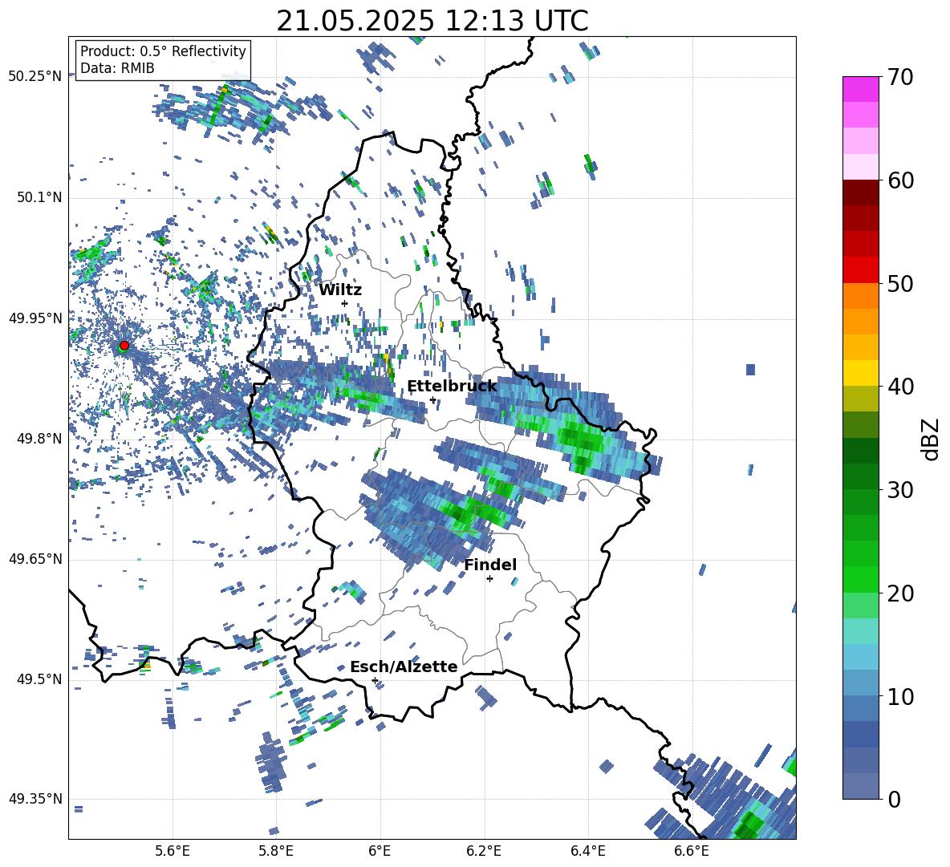Click the 10 value on colorbar
The width and height of the screenshot is (950, 867).
click(x=899, y=696)
